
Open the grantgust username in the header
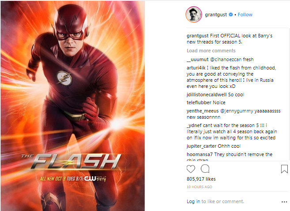216,15
